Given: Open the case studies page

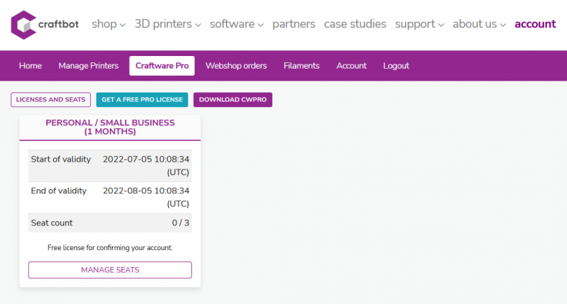Looking at the screenshot, I should [x=355, y=24].
